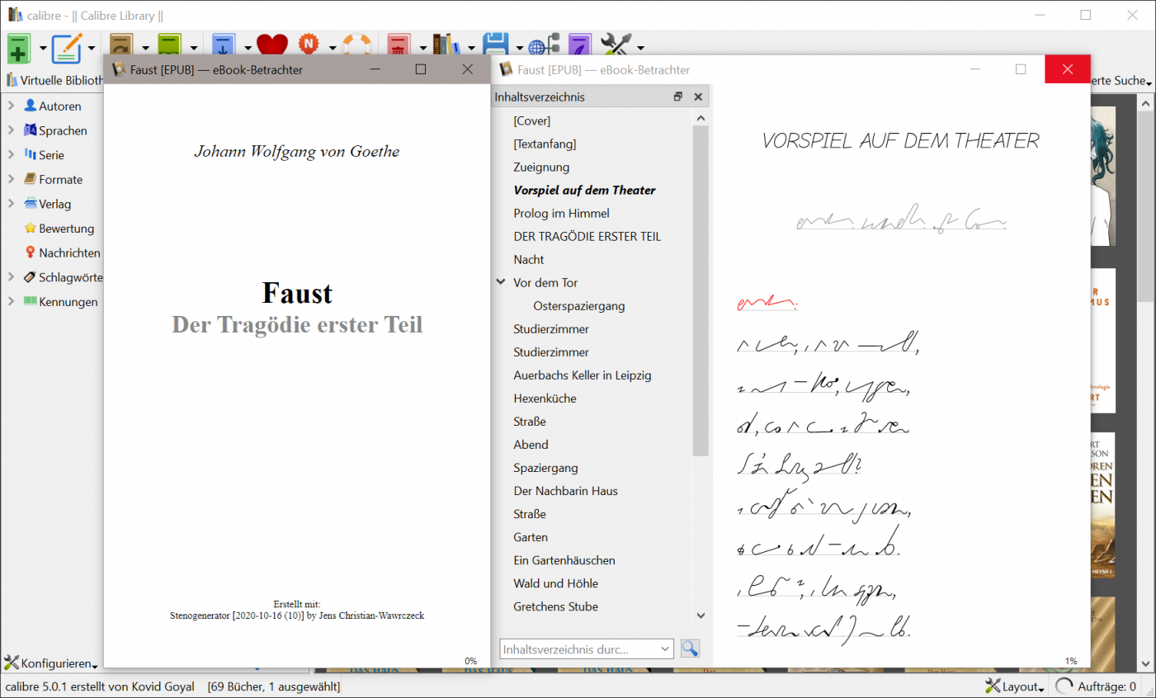The image size is (1156, 698).
Task: Open the Virtuelle Bibliothek button
Action: coord(54,80)
